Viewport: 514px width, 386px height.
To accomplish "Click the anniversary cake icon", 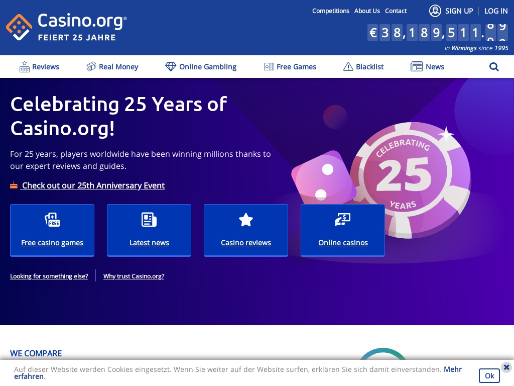I will [x=14, y=185].
